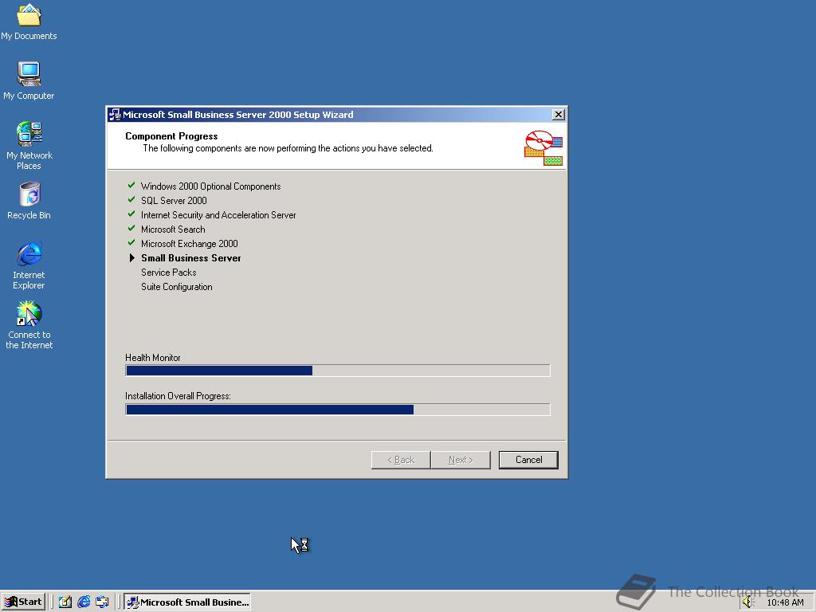
Task: Click the Health Monitor label
Action: coord(152,358)
